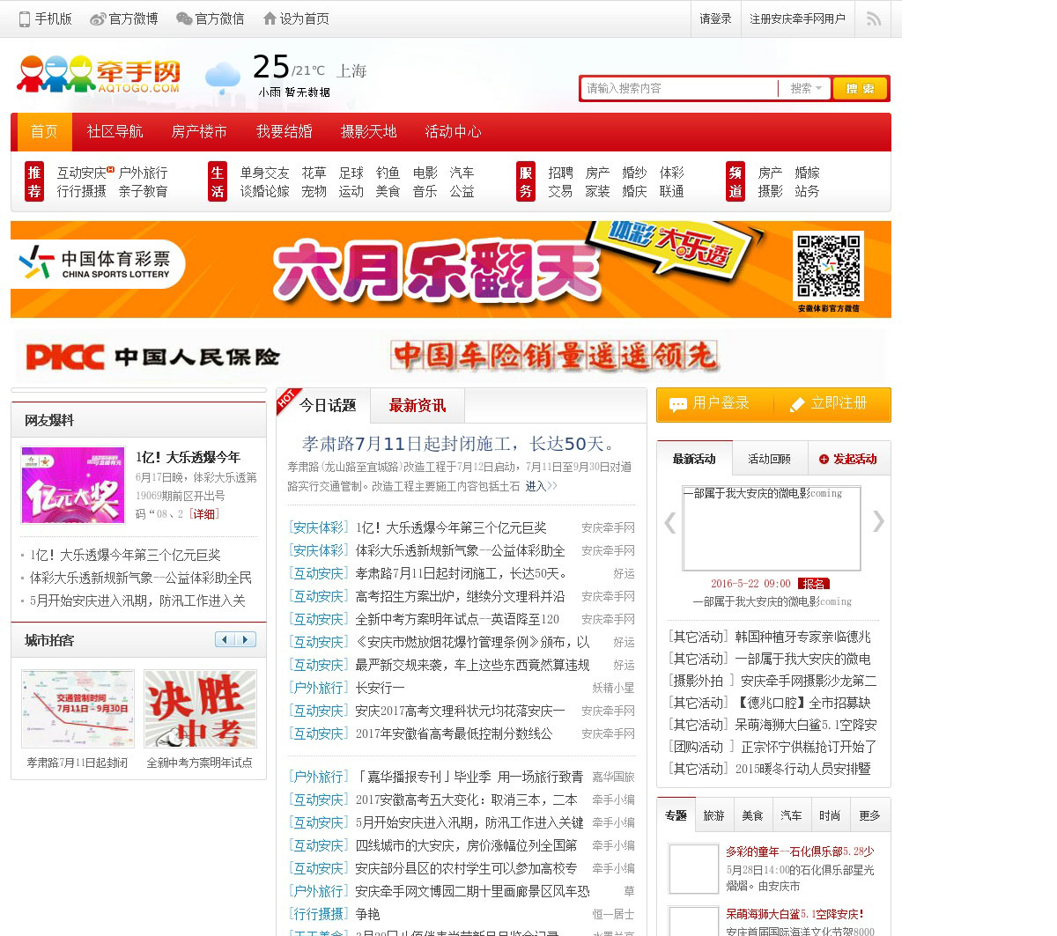The image size is (1057, 936).
Task: Click the 详细 details link
Action: (x=204, y=514)
